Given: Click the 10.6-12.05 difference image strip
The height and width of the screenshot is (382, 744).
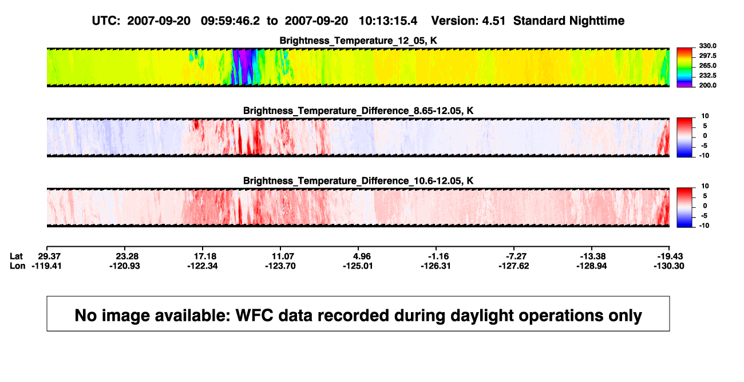Looking at the screenshot, I should tap(358, 208).
